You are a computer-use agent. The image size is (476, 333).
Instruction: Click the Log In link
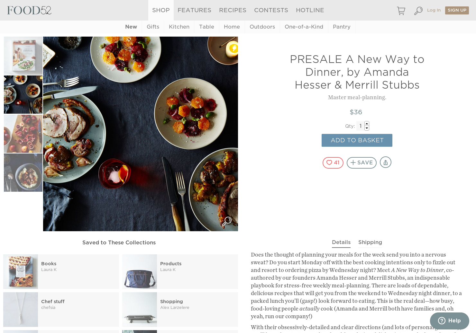coord(434,10)
